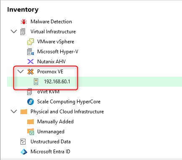The width and height of the screenshot is (182, 160).
Task: Click the Manually Added folder icon
Action: pyautogui.click(x=31, y=122)
